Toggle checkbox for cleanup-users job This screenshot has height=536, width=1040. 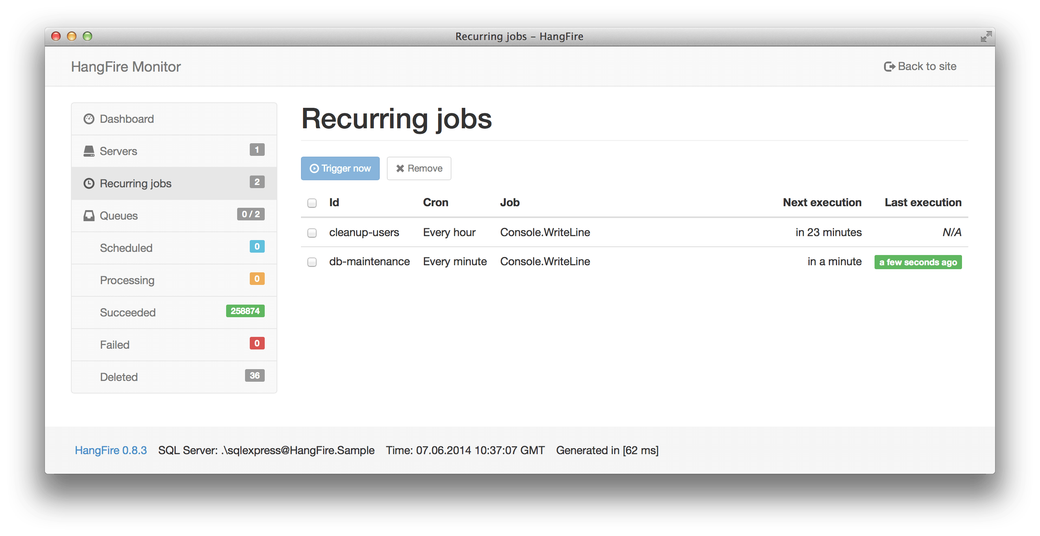[313, 232]
